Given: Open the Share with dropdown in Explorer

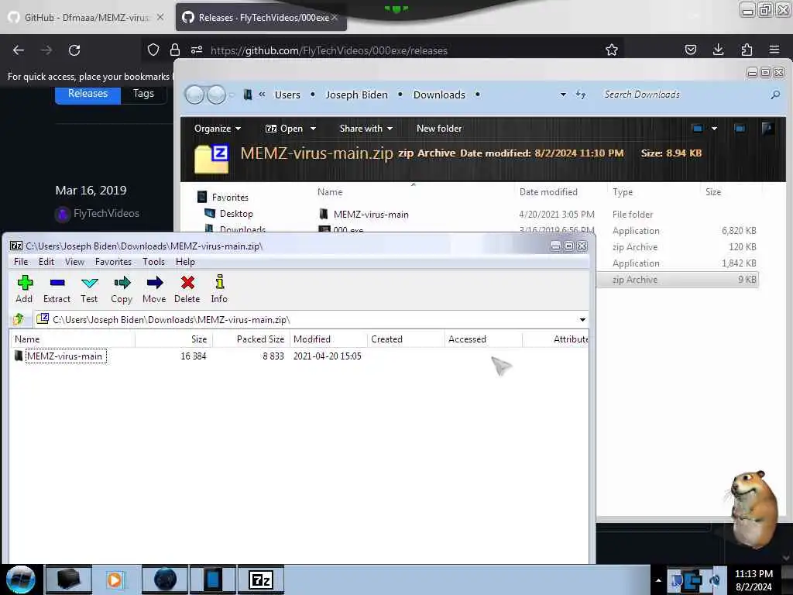Looking at the screenshot, I should click(366, 129).
